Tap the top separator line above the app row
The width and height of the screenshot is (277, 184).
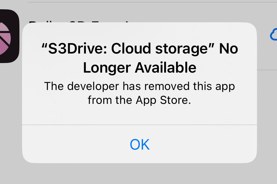(x=153, y=2)
